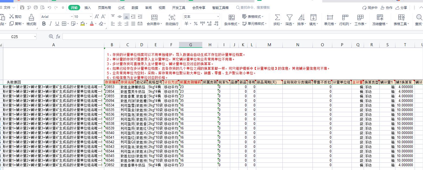Switch to View (视图) tab
Viewport: 423px width, 170px height.
click(x=162, y=8)
